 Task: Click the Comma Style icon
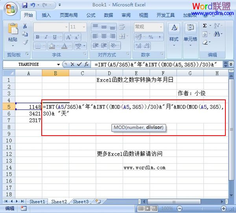160,37
